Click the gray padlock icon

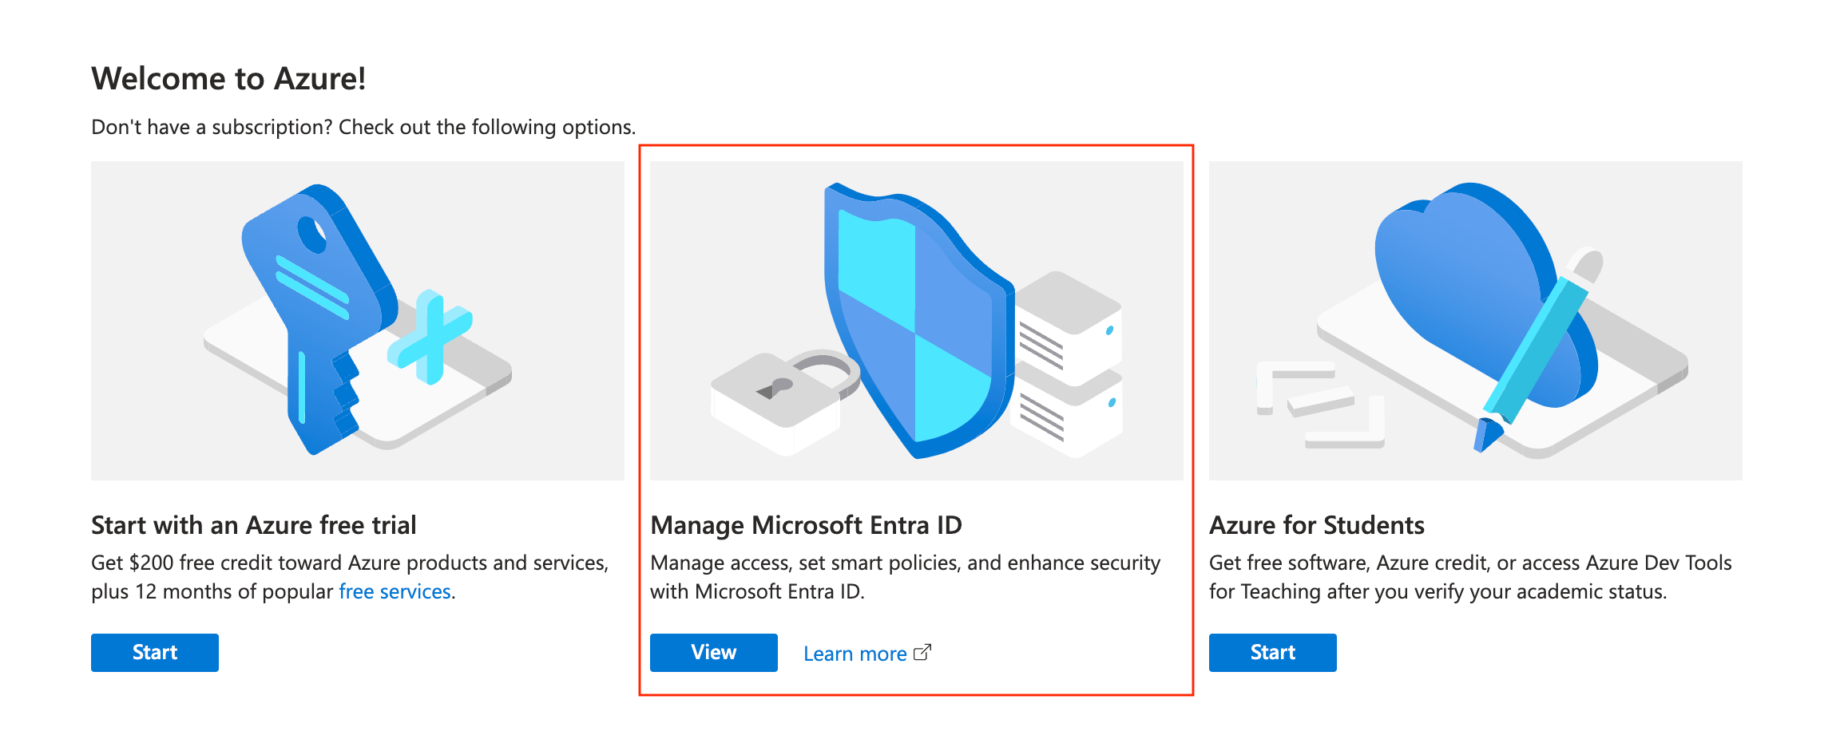pos(779,395)
